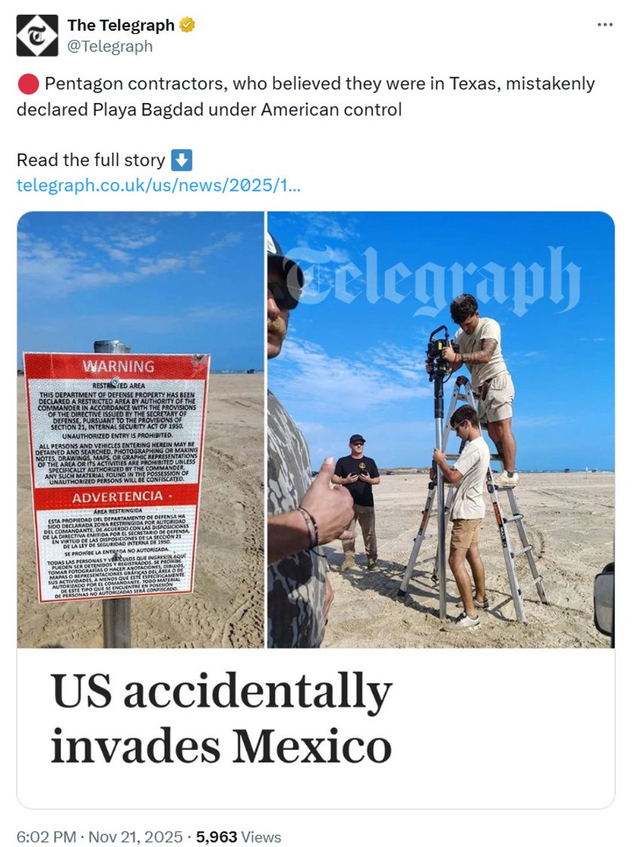The height and width of the screenshot is (847, 632).
Task: Click the red WARNING header on sign
Action: tap(118, 366)
